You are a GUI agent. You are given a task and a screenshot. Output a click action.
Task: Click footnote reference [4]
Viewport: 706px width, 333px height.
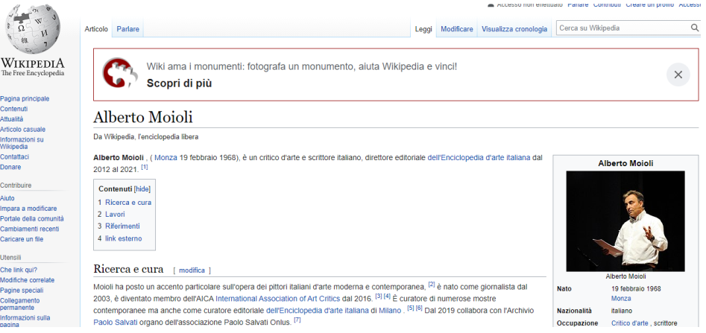coord(387,296)
